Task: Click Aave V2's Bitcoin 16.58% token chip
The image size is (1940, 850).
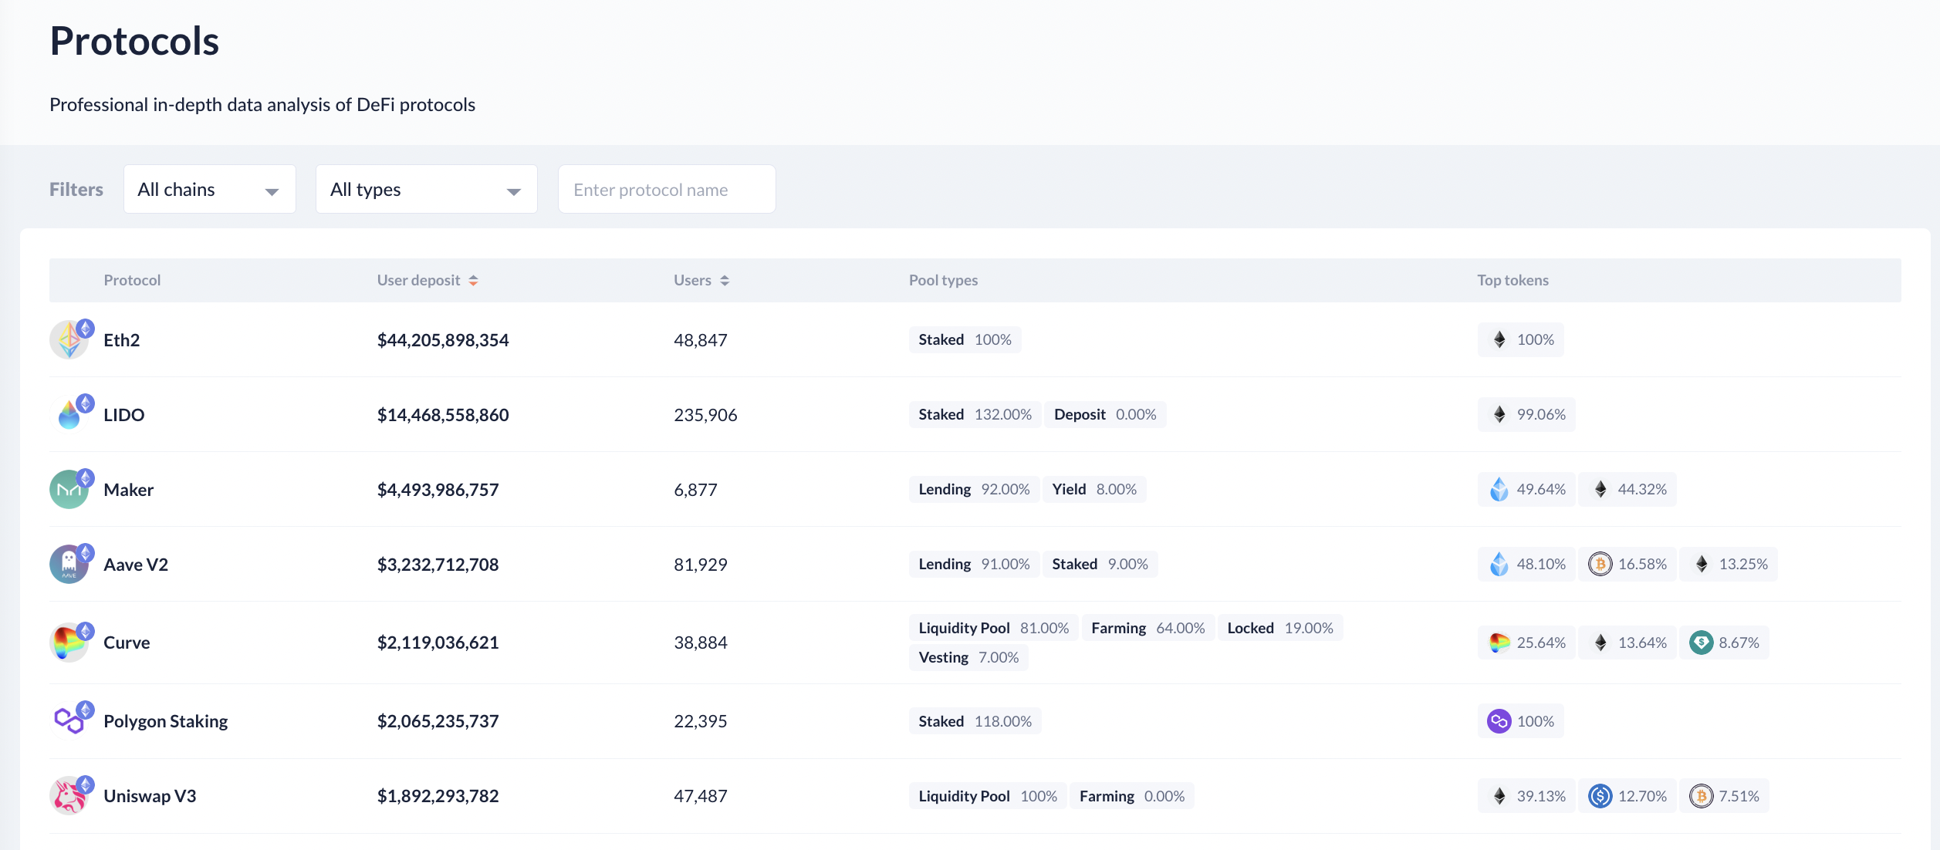Action: tap(1627, 564)
